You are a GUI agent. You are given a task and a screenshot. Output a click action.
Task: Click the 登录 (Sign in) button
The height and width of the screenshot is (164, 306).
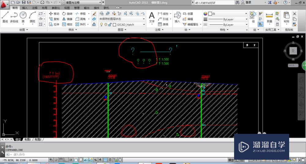[246, 2]
